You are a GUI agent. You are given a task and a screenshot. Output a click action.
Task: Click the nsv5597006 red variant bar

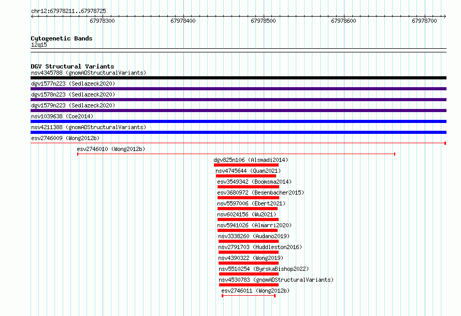tap(248, 209)
